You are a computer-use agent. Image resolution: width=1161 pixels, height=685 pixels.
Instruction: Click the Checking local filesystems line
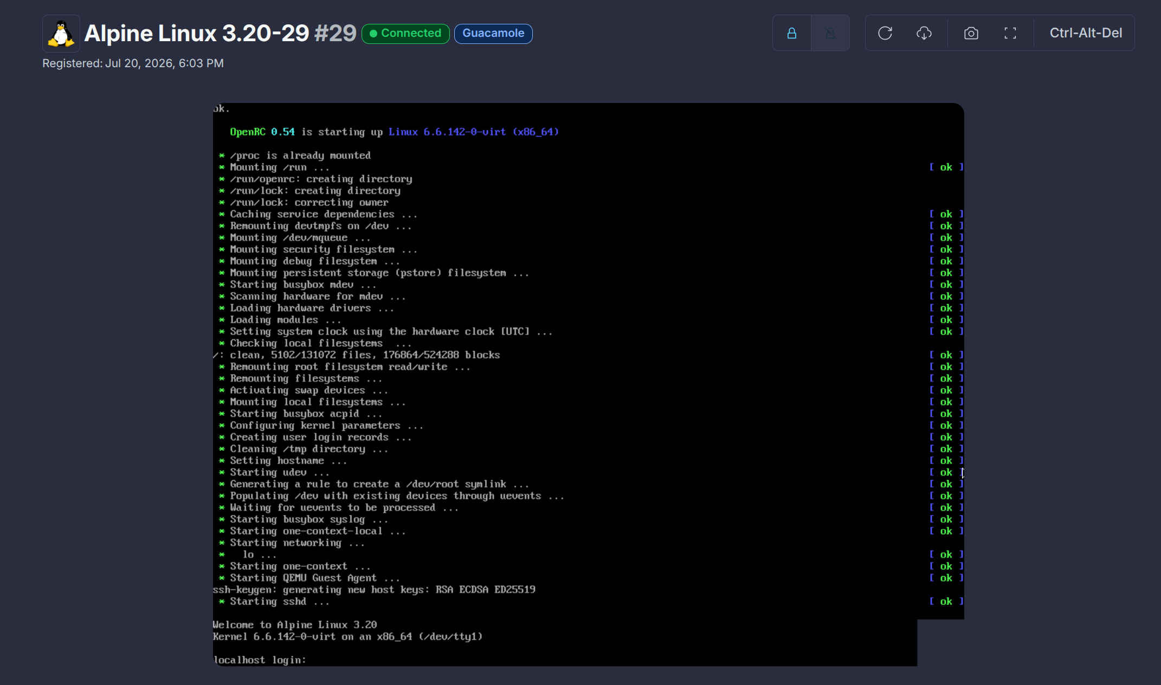315,343
